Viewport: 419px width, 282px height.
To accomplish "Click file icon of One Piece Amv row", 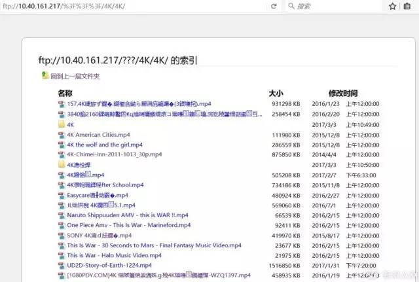I will pos(62,225).
